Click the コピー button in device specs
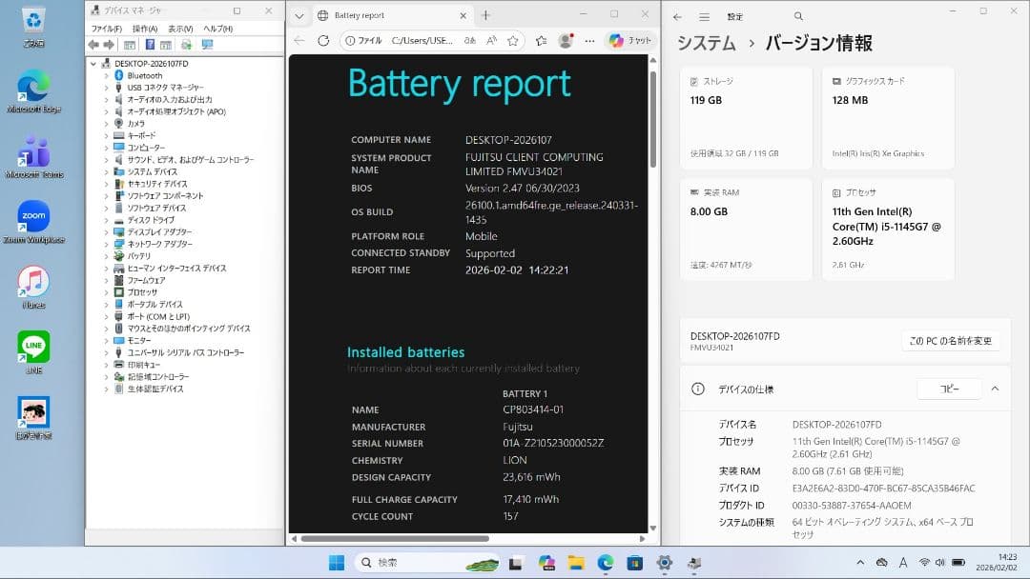1030x579 pixels. click(x=950, y=389)
